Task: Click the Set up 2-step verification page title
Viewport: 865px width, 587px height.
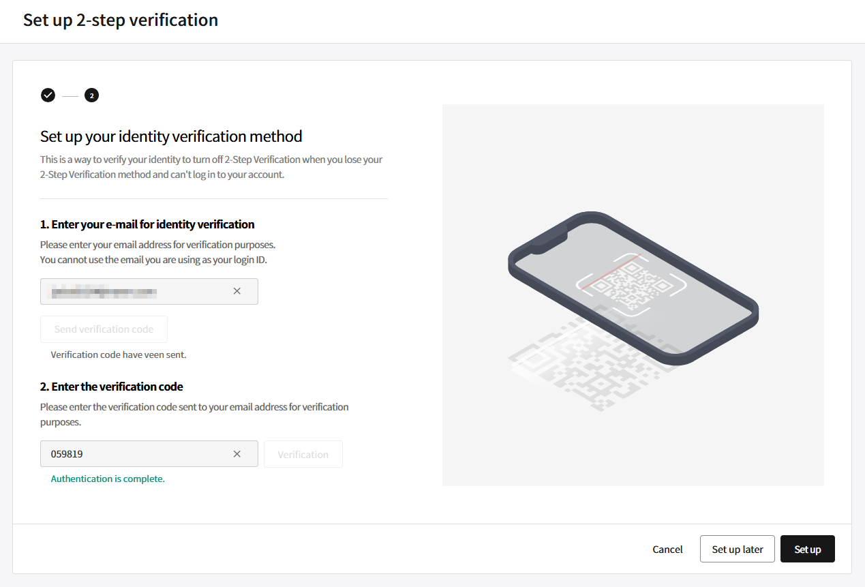Action: click(121, 20)
